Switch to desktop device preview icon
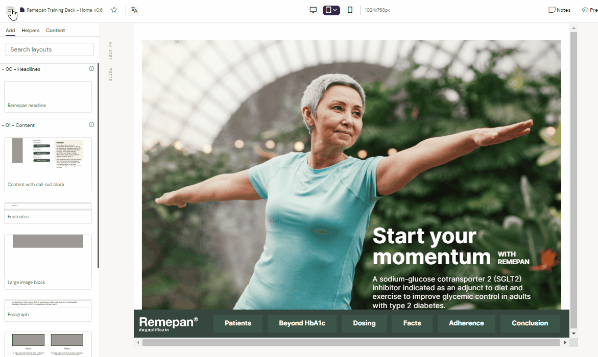This screenshot has height=357, width=598. tap(313, 10)
